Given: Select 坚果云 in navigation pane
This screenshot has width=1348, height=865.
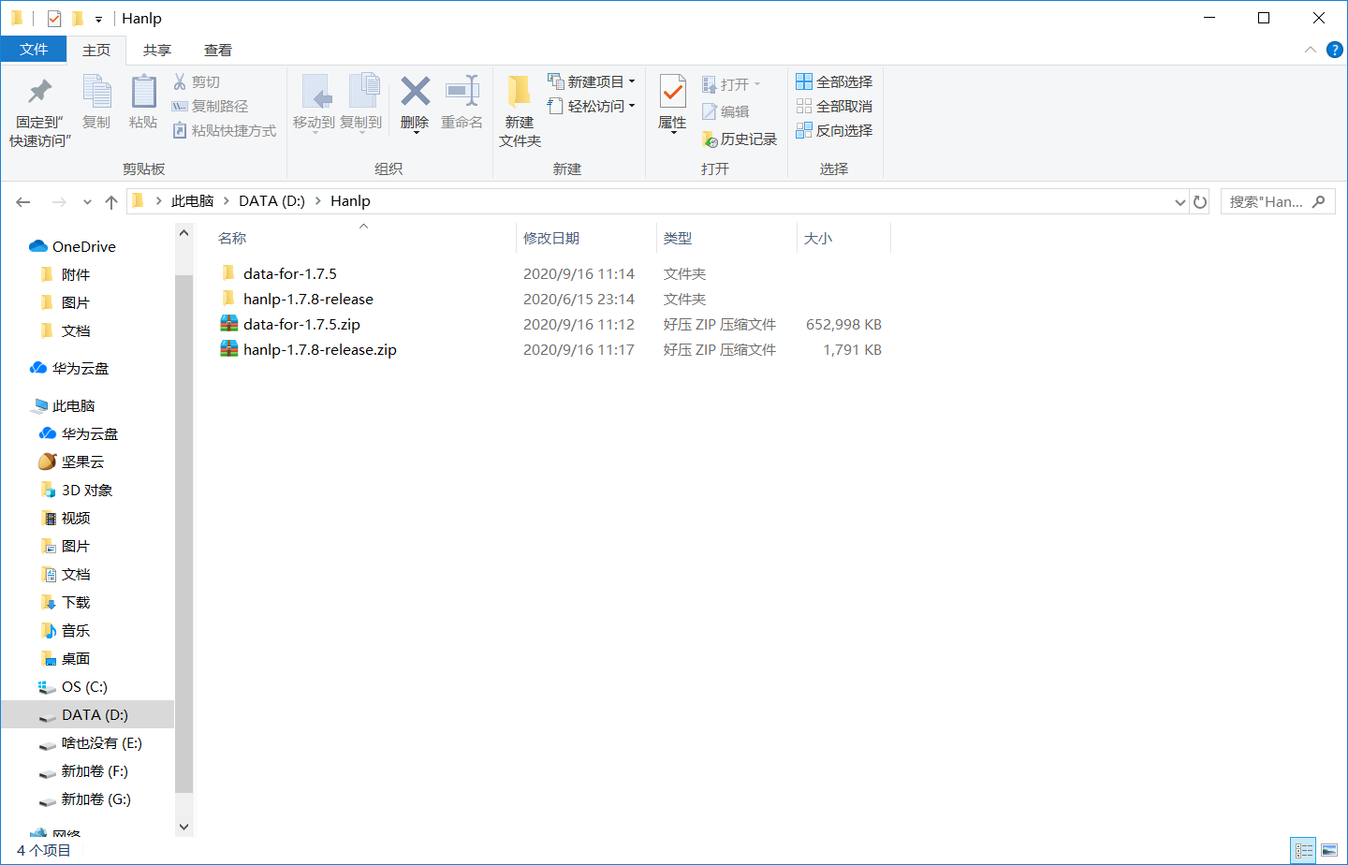Looking at the screenshot, I should point(82,462).
